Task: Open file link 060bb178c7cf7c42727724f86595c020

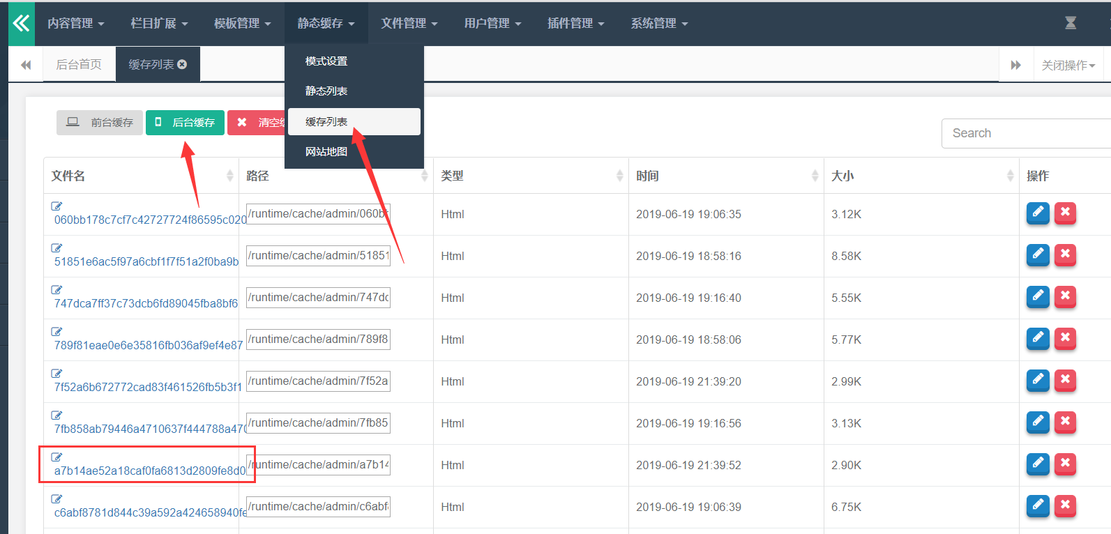Action: pos(150,220)
